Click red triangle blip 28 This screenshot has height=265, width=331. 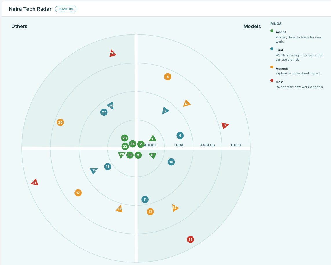point(112,53)
